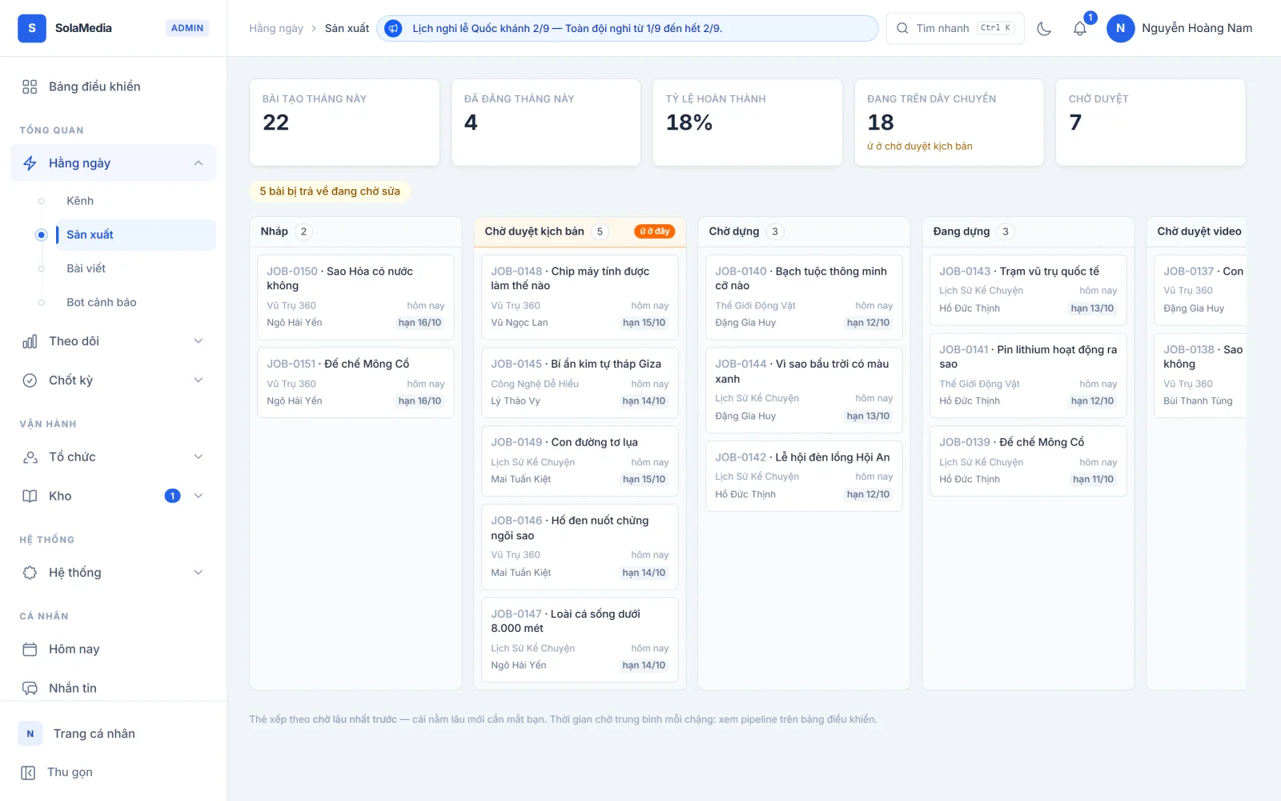Click the SolaMedia logo icon
Image resolution: width=1281 pixels, height=801 pixels.
(x=32, y=28)
